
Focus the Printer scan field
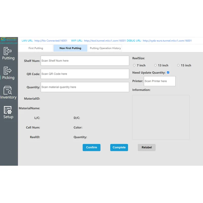tap(159, 81)
